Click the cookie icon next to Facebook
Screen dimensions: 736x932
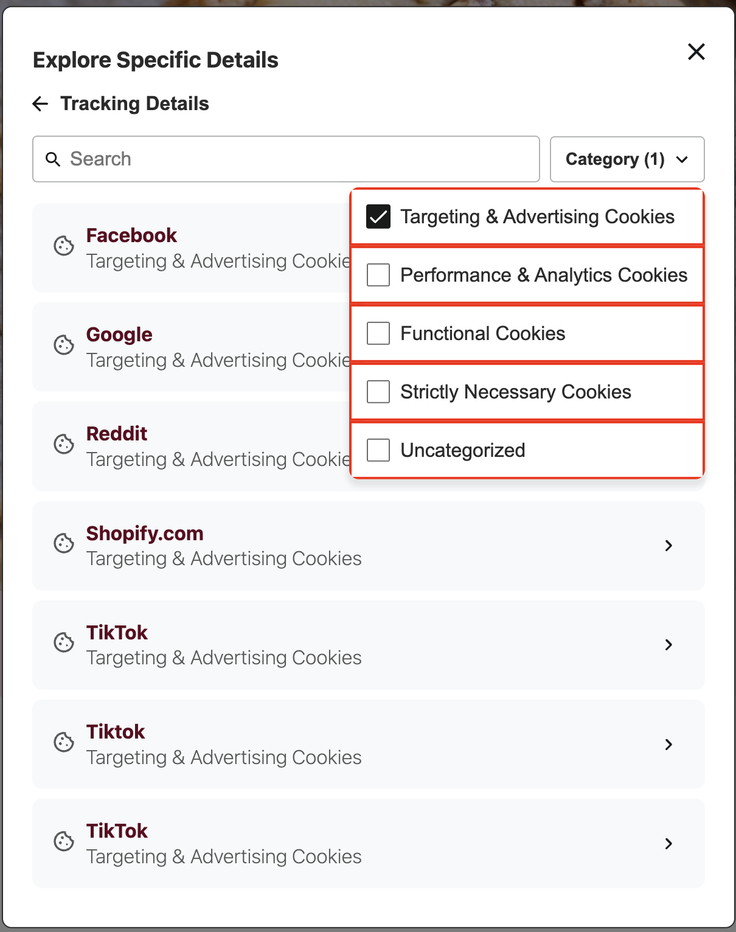click(x=63, y=246)
